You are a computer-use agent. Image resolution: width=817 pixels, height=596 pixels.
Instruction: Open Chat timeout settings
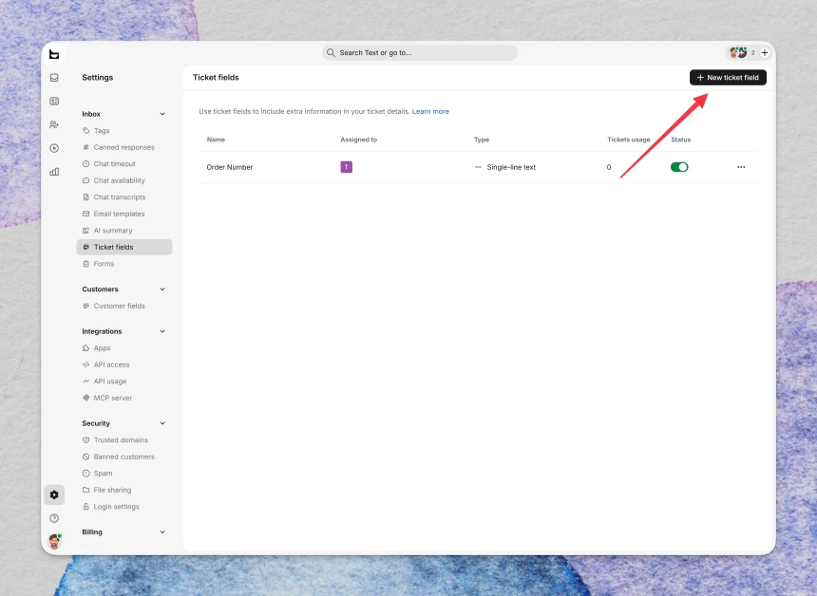[124, 164]
